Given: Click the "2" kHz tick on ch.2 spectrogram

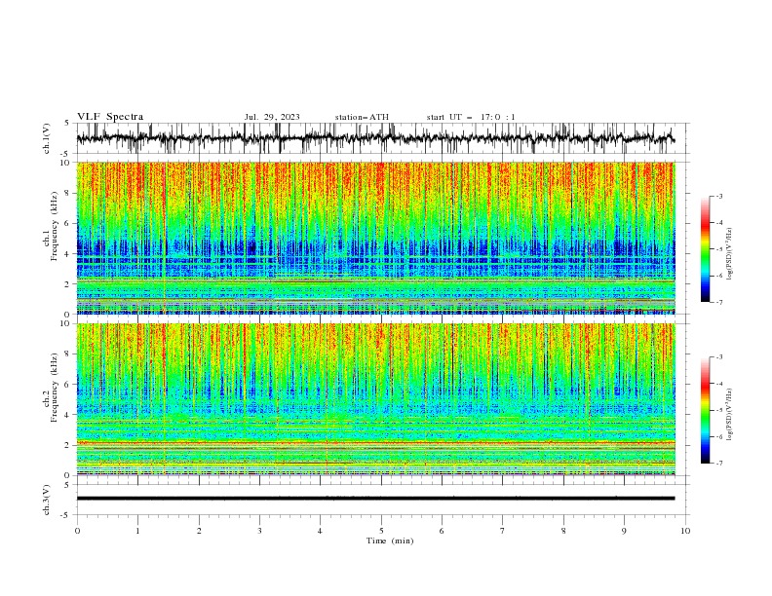Looking at the screenshot, I should [68, 445].
